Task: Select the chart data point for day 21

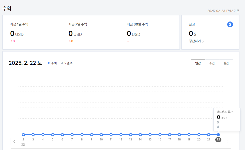Action: pyautogui.click(x=209, y=135)
